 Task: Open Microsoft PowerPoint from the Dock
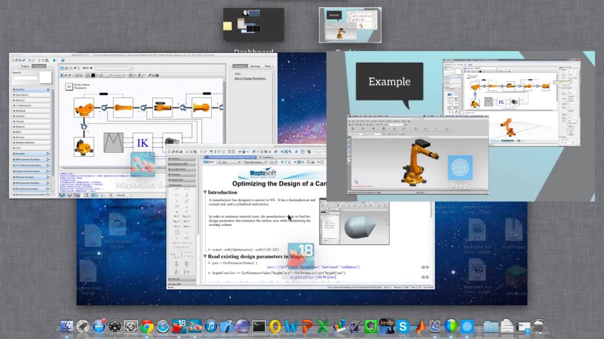(x=307, y=326)
